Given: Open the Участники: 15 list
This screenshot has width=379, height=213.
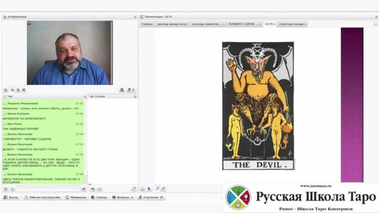Looking at the screenshot, I should pos(151,198).
